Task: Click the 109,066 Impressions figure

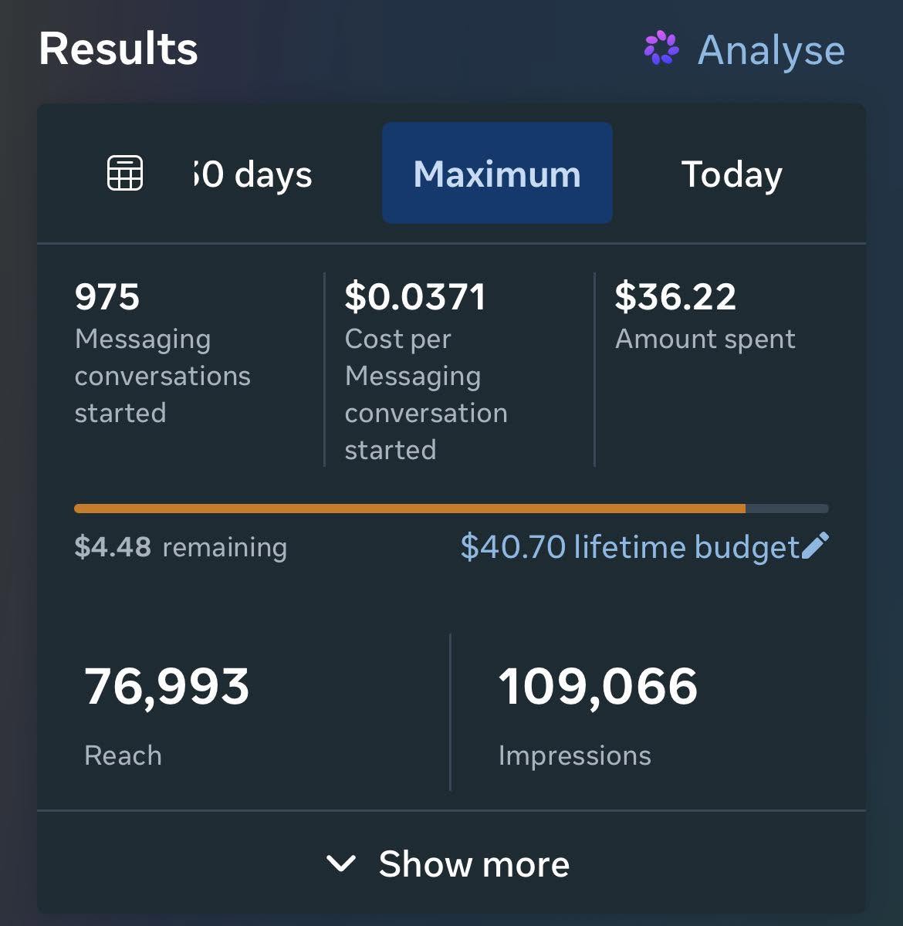Action: [598, 686]
